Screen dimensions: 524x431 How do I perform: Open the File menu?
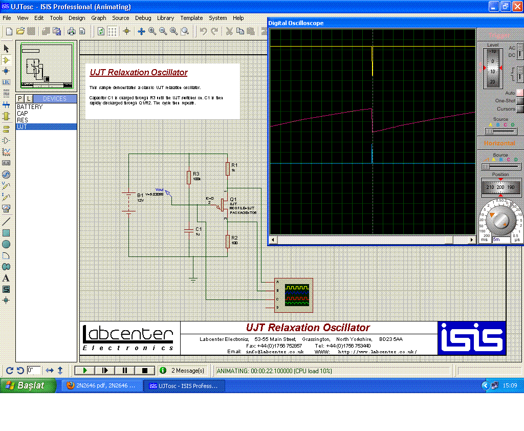7,18
